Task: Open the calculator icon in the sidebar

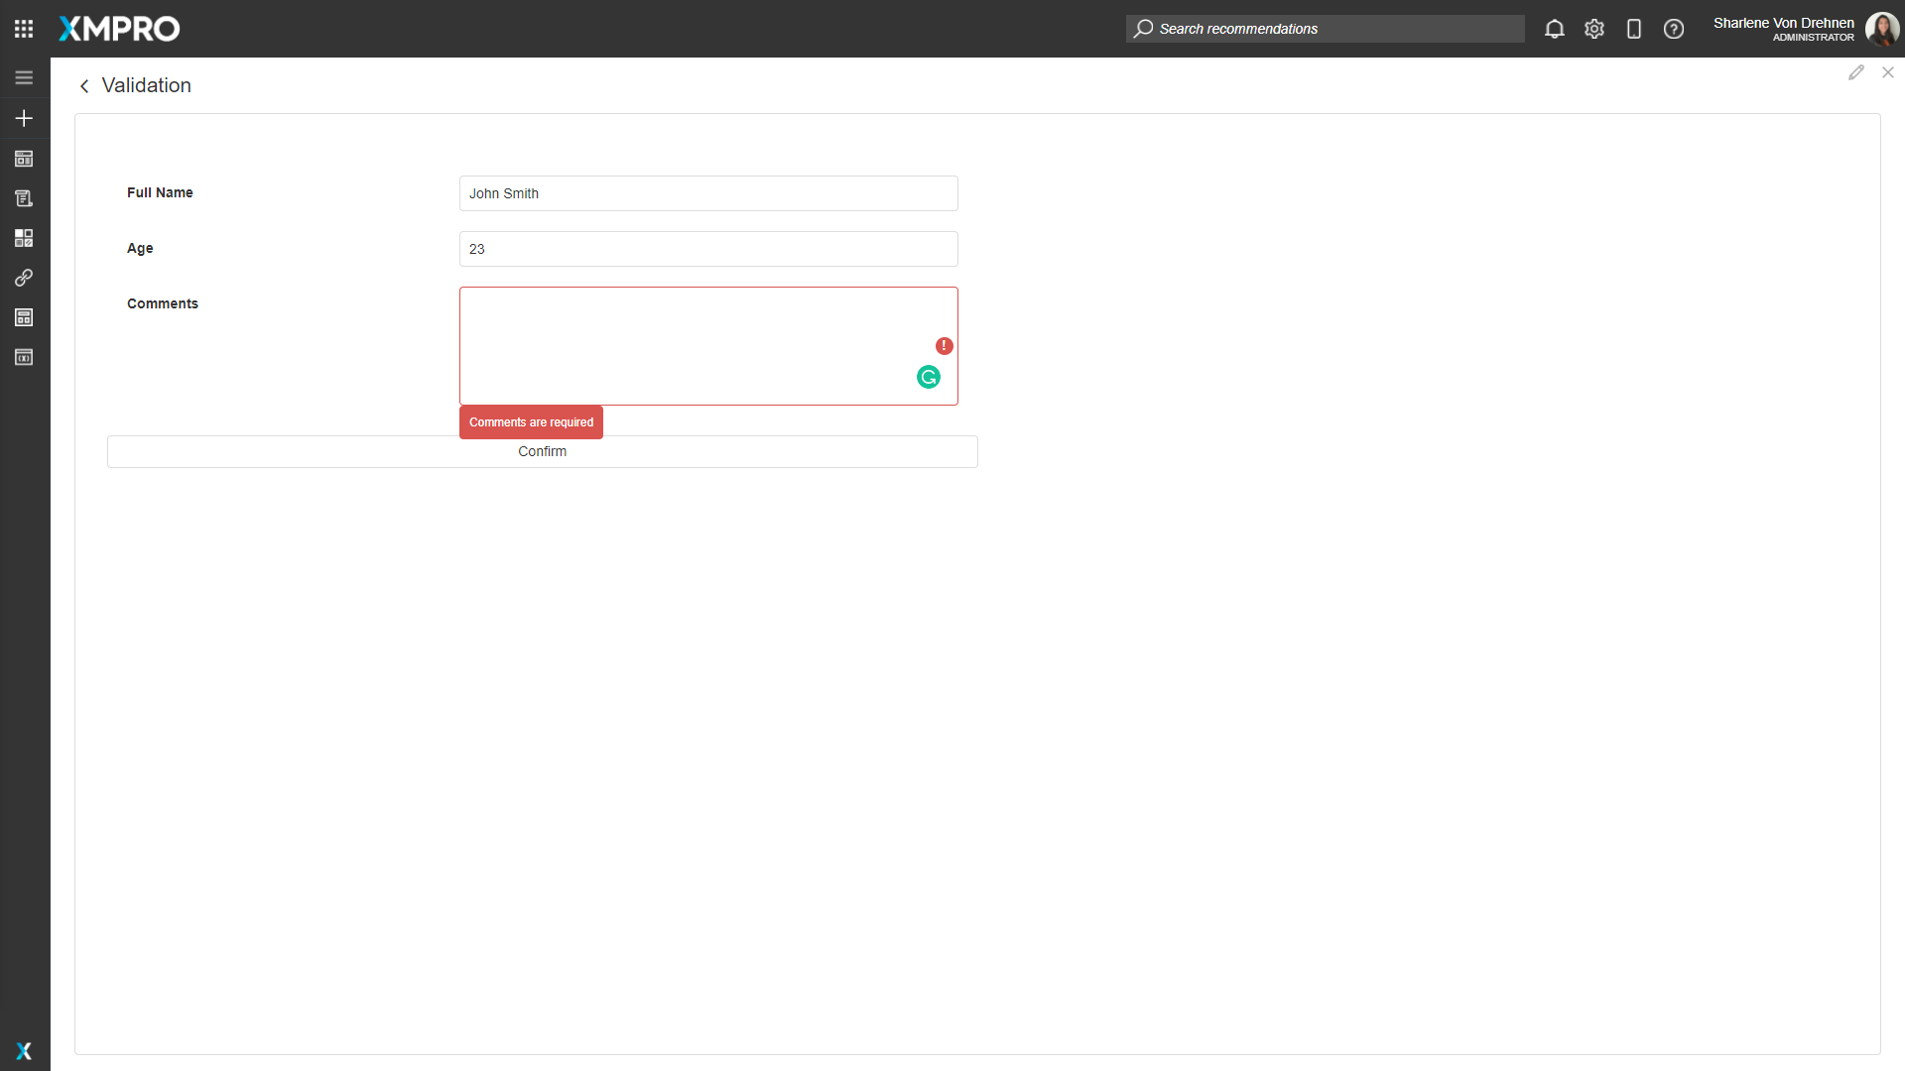Action: (x=24, y=317)
